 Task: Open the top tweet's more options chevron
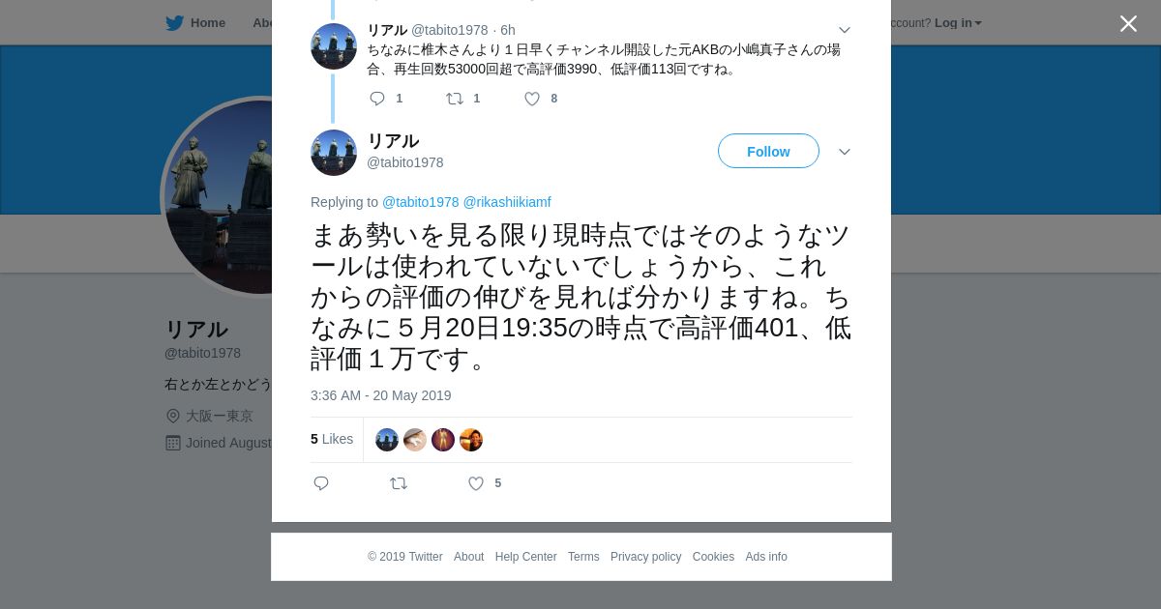845,31
